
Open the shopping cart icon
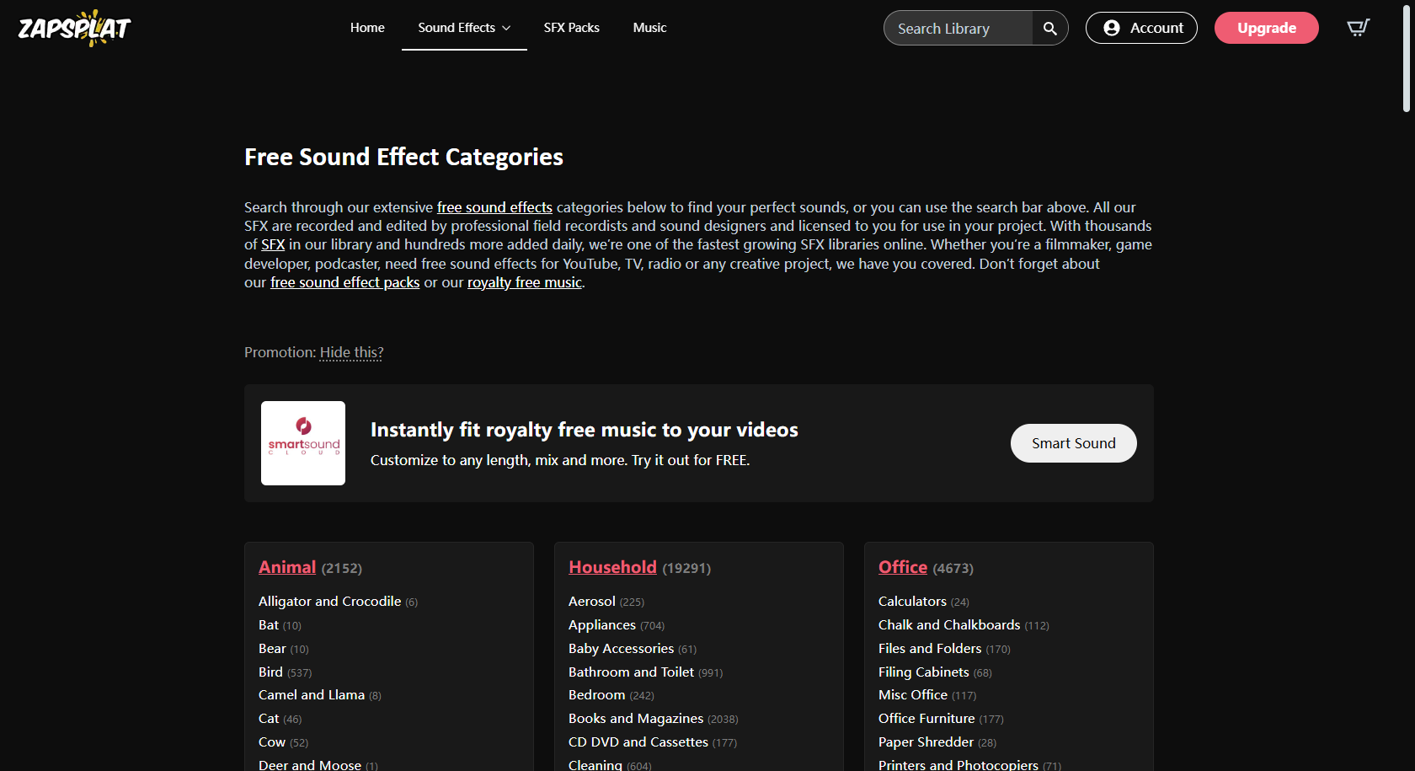tap(1357, 27)
